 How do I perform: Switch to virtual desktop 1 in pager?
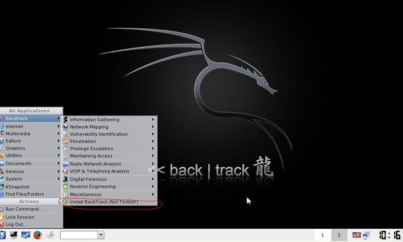(322, 235)
